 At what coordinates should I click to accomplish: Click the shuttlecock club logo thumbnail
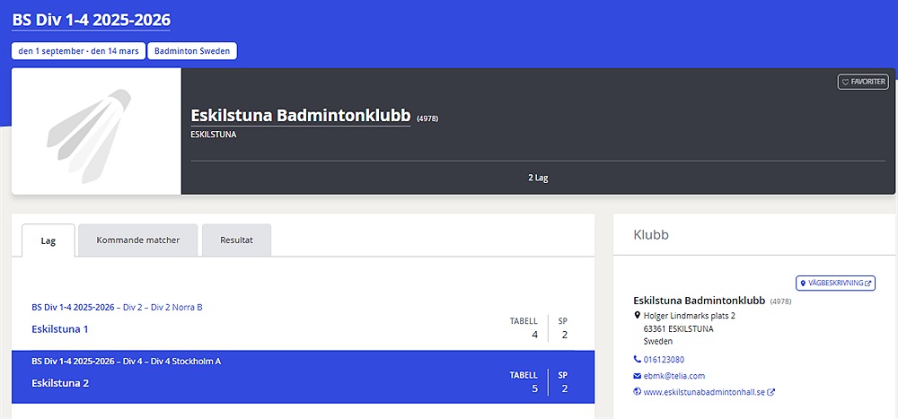click(x=97, y=132)
